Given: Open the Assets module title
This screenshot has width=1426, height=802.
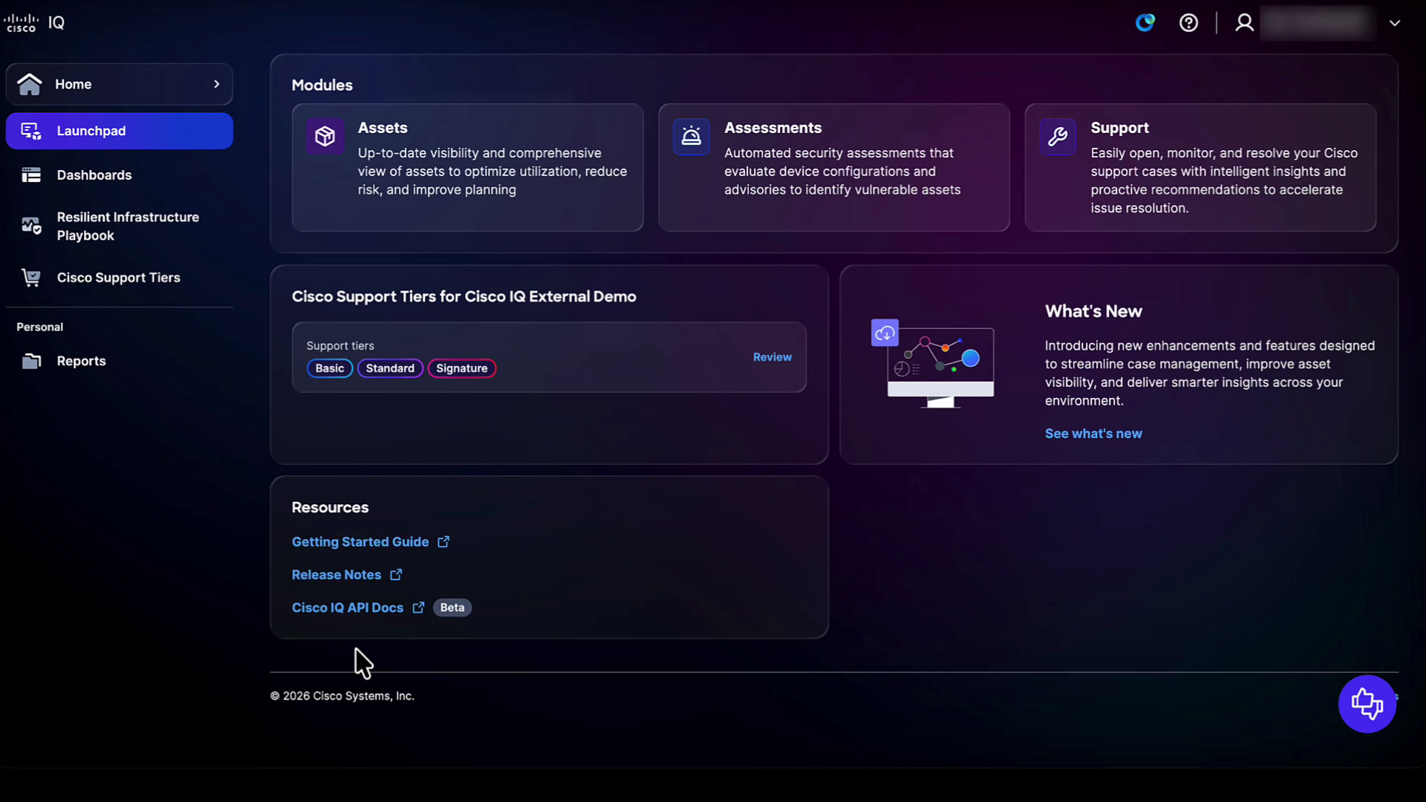Looking at the screenshot, I should tap(382, 128).
